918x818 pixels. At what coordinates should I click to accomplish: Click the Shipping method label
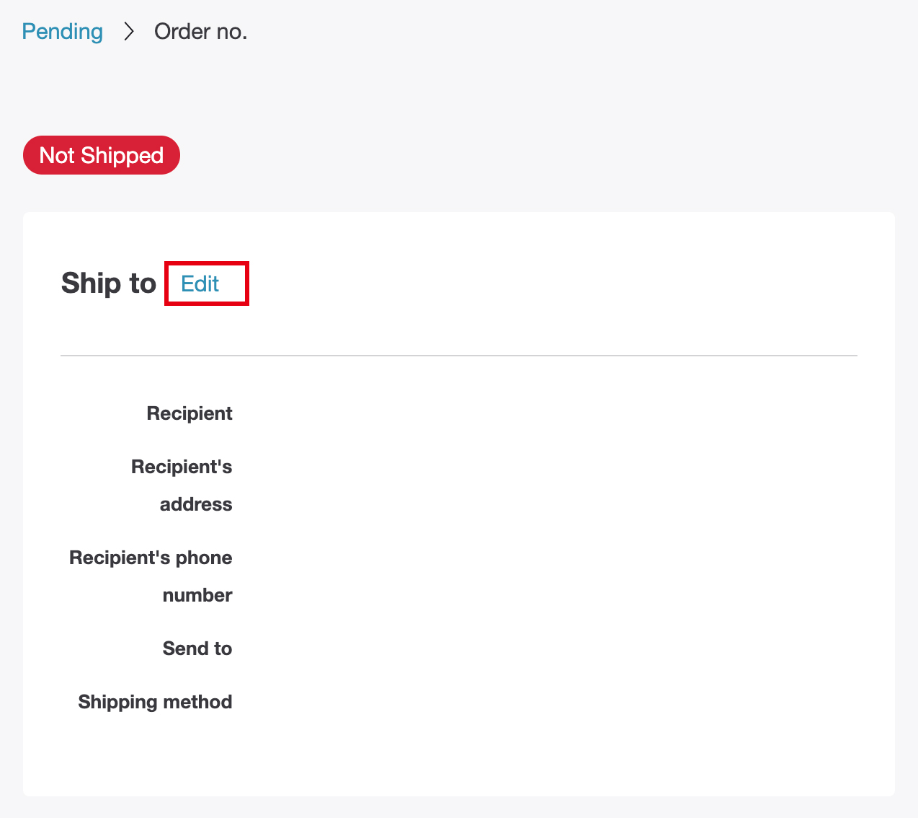tap(155, 702)
